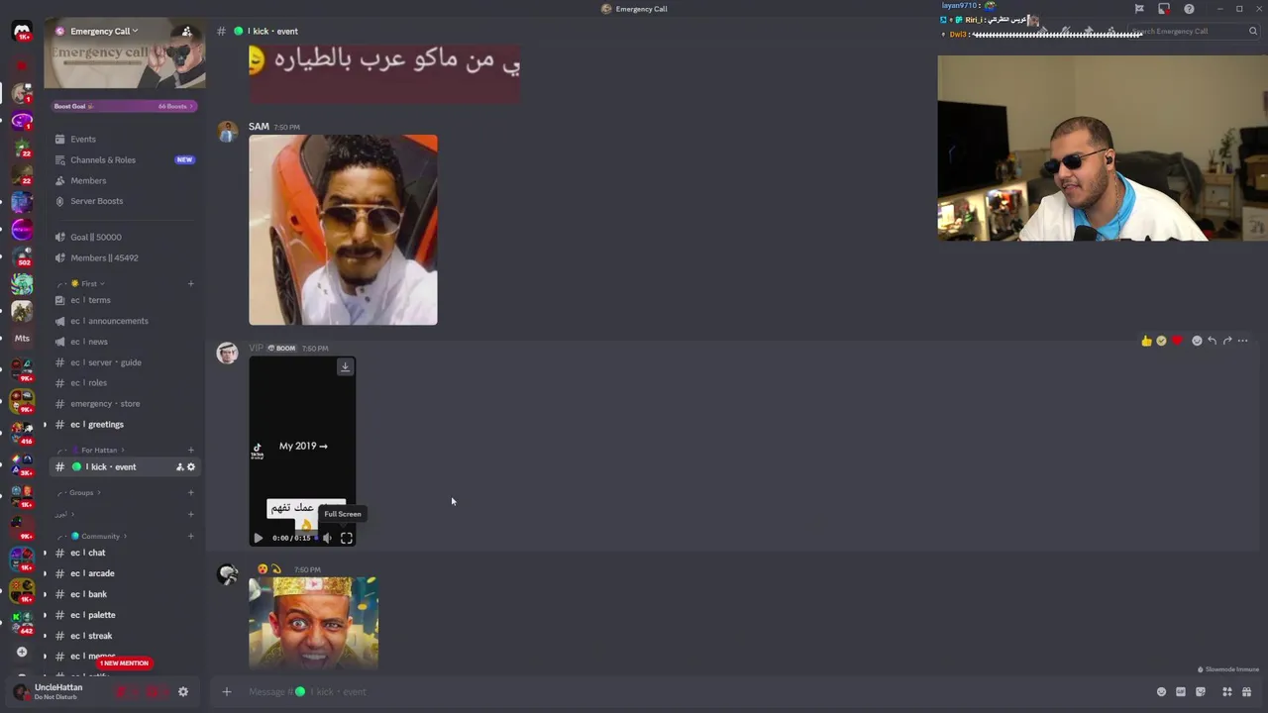1268x713 pixels.
Task: Open the Help question mark icon
Action: 1189,9
